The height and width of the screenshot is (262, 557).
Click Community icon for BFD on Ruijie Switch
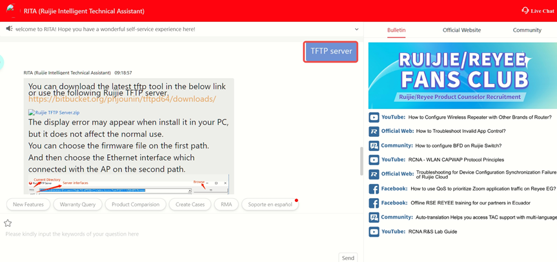click(374, 146)
